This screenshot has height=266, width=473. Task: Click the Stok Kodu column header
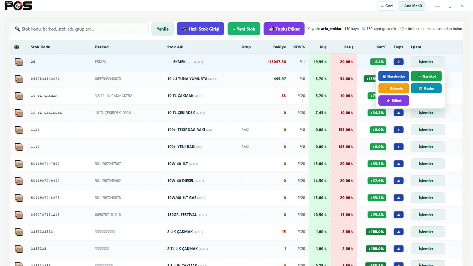pyautogui.click(x=40, y=47)
